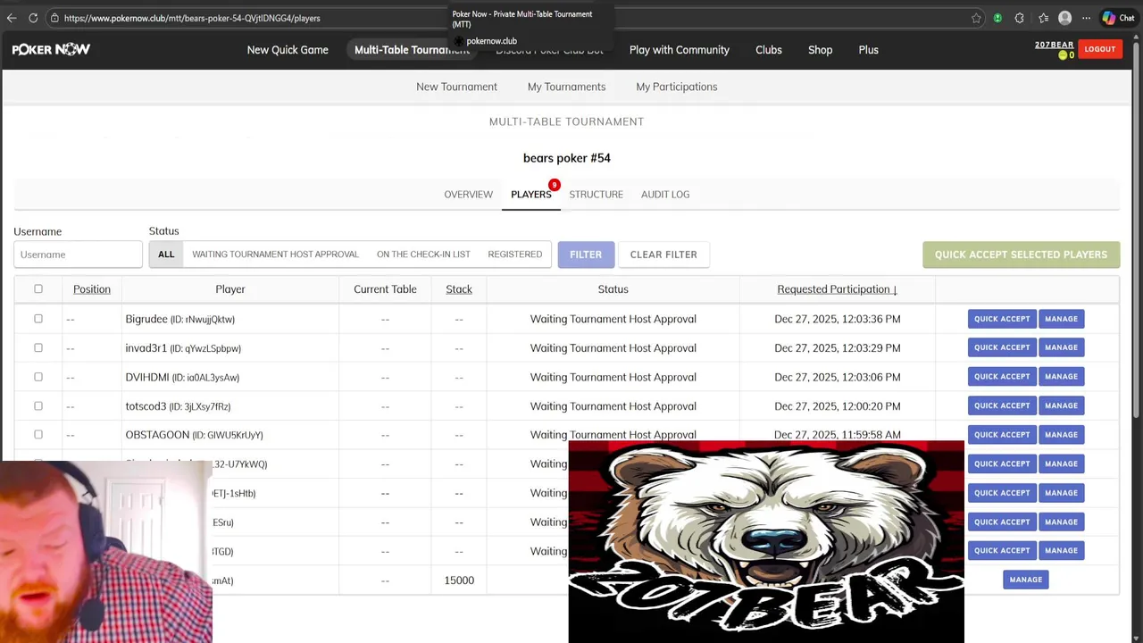Open Play with Community page

pos(680,50)
